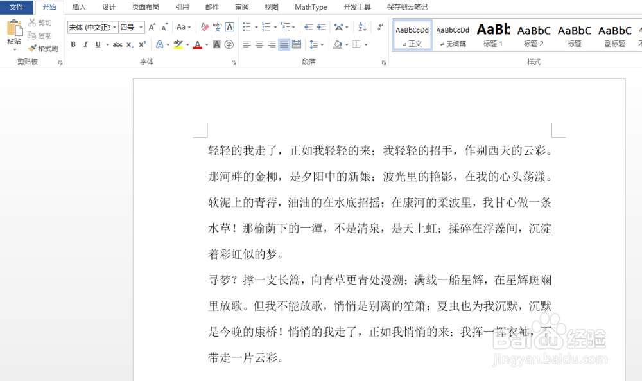
Task: Switch to the 插入 (Insert) tab
Action: pos(79,7)
